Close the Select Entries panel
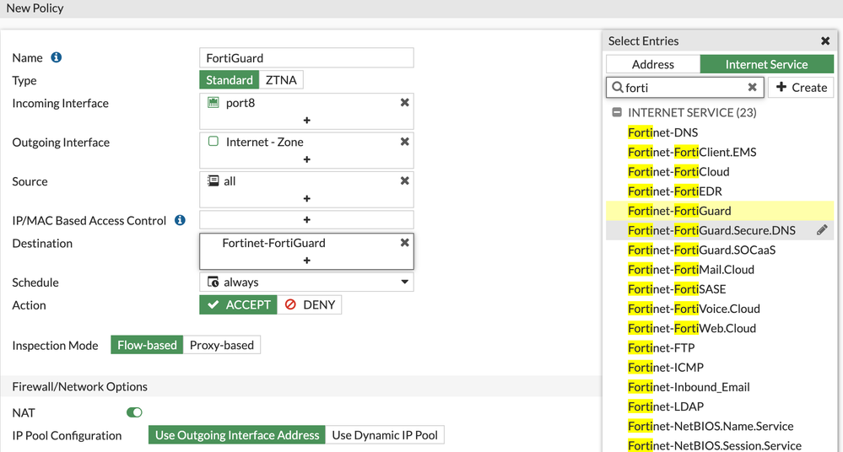Viewport: 843px width, 452px height. pyautogui.click(x=825, y=40)
